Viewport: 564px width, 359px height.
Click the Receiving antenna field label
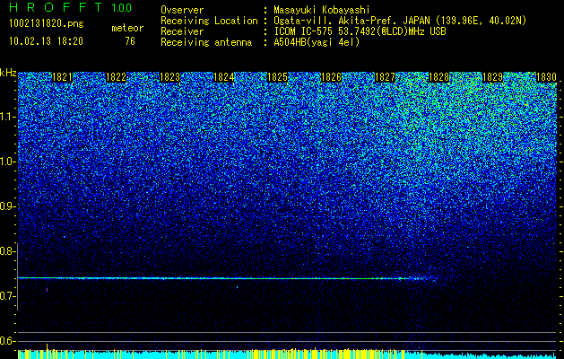coord(206,42)
